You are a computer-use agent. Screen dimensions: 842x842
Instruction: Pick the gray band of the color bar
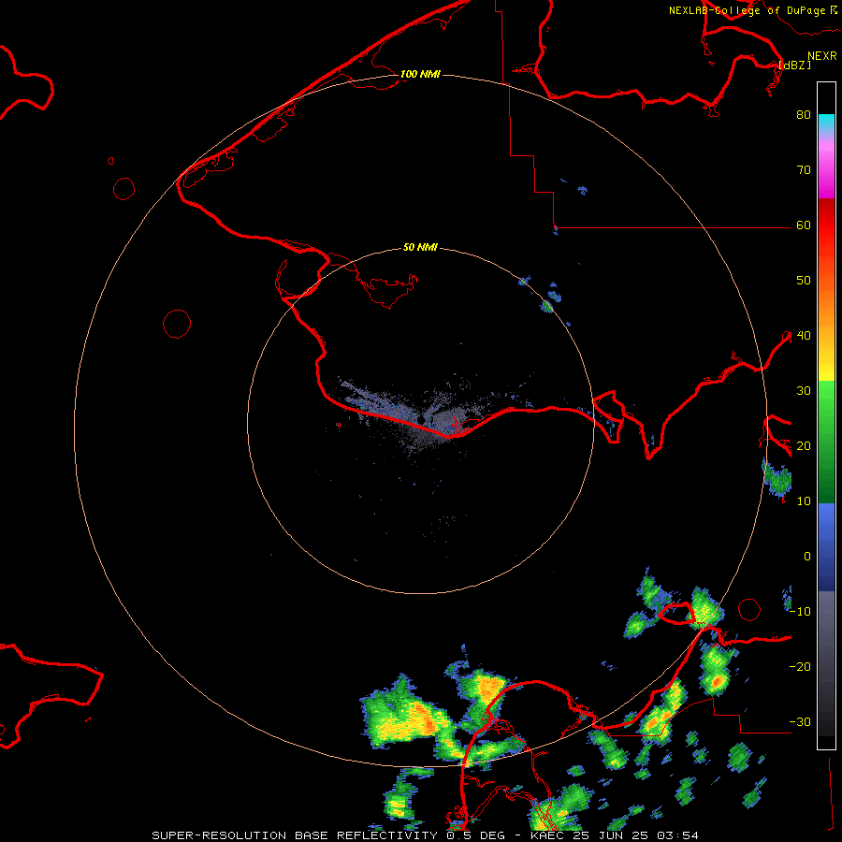(826, 663)
